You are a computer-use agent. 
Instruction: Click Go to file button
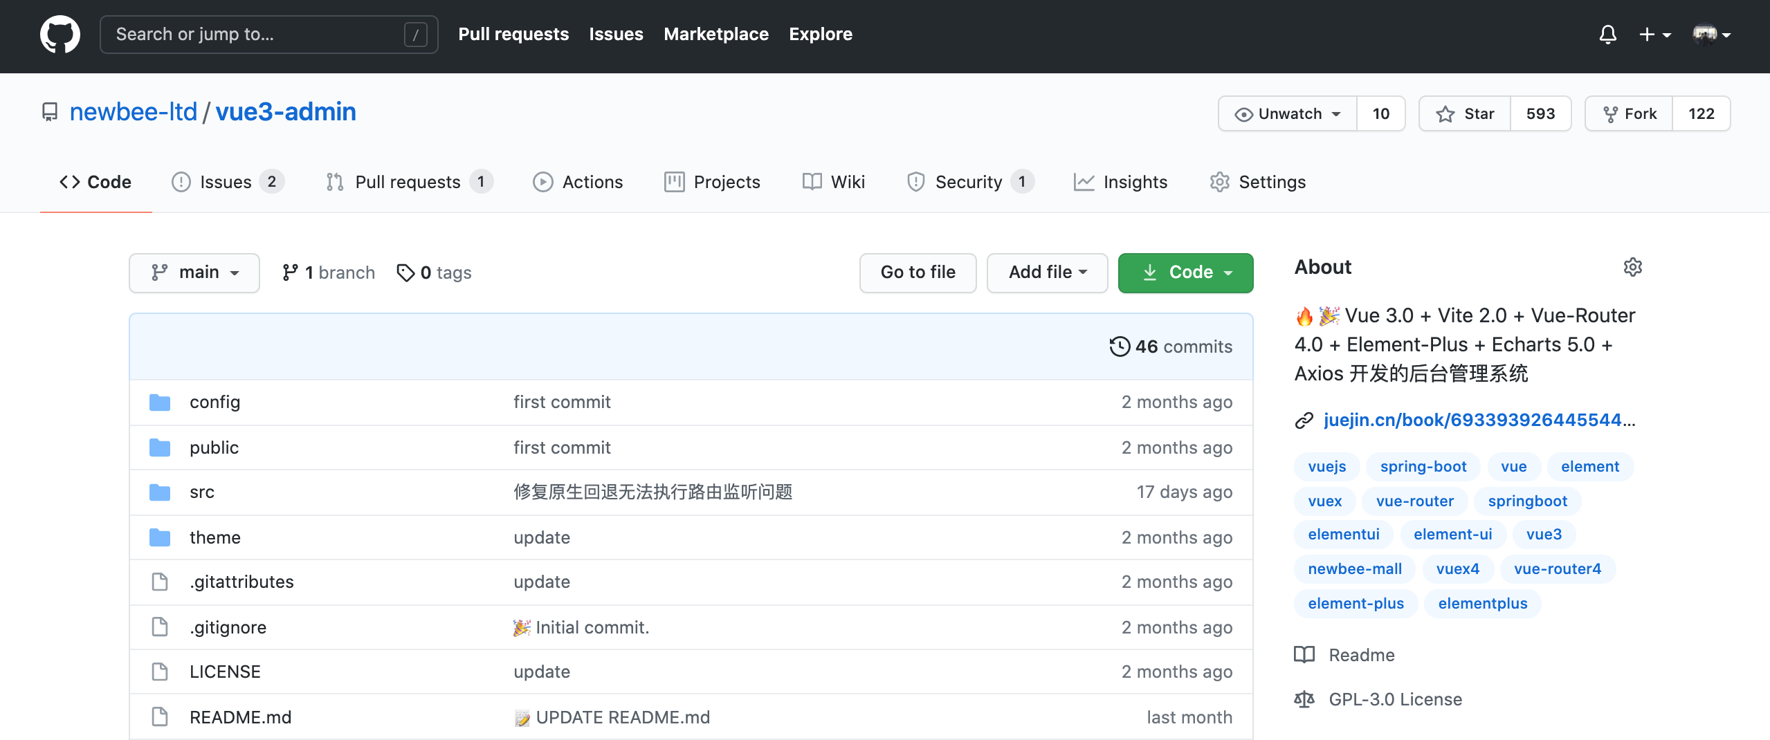(x=918, y=272)
